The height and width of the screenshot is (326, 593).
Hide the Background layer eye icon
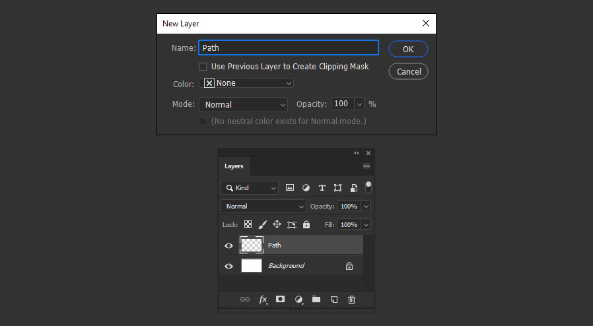tap(228, 266)
